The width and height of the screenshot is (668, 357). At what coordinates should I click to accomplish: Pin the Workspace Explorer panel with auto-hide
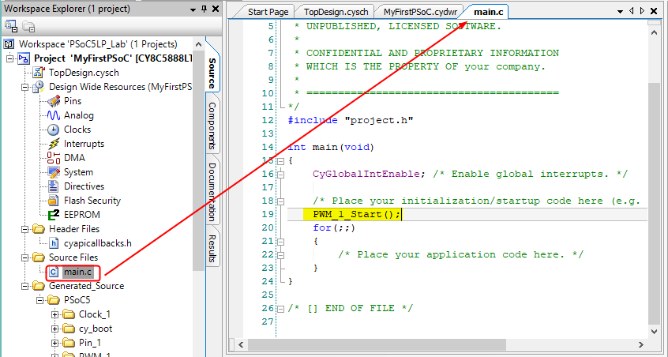(x=204, y=9)
